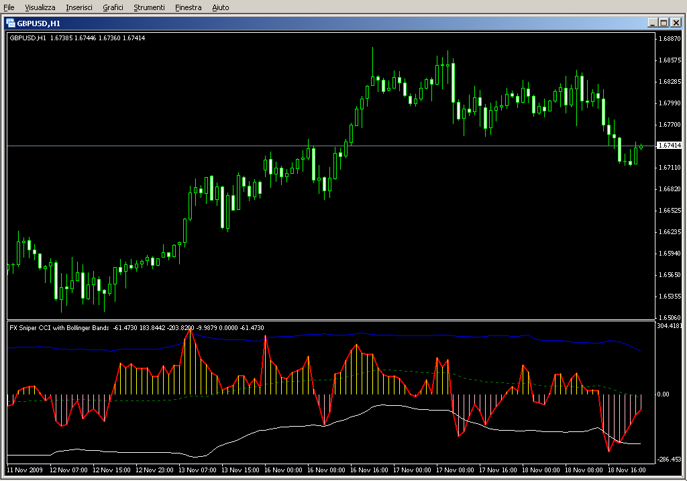The image size is (687, 481).
Task: Click the GBPUSD,H1 chart window icon
Action: (x=11, y=23)
